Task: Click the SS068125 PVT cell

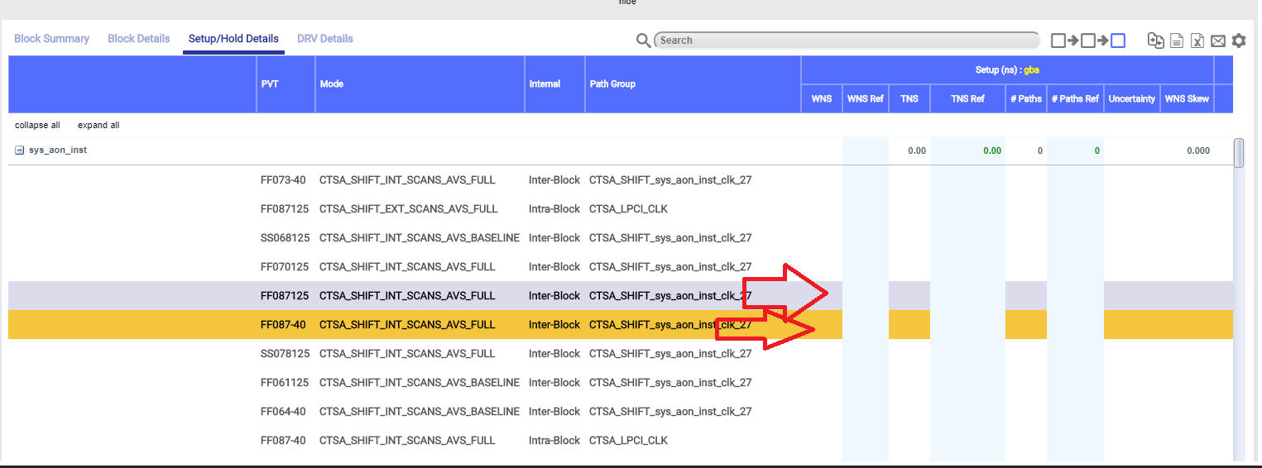Action: 285,238
